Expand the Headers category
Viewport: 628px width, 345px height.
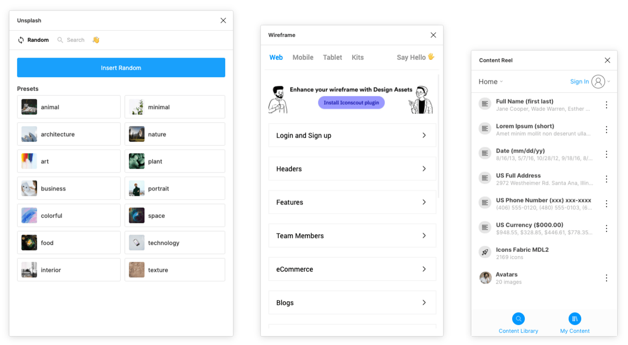[352, 169]
